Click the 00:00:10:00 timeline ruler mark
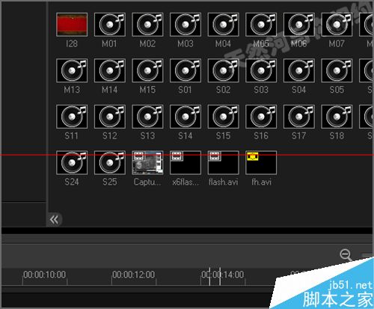Screen dimensions: 374x309 [45, 275]
